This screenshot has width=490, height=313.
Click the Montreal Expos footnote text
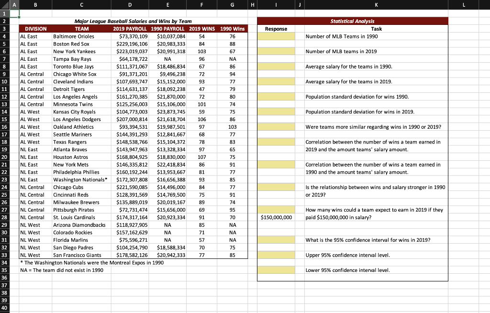pyautogui.click(x=92, y=263)
